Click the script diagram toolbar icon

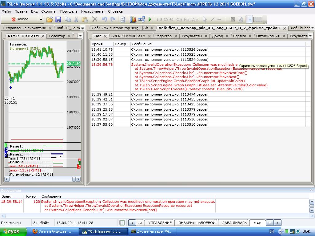(x=142, y=19)
